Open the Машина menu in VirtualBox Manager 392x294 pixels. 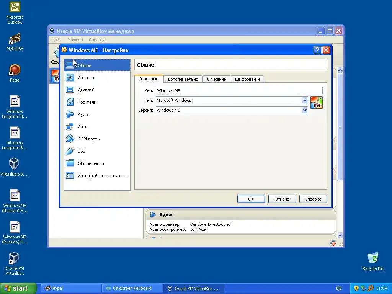(75, 40)
